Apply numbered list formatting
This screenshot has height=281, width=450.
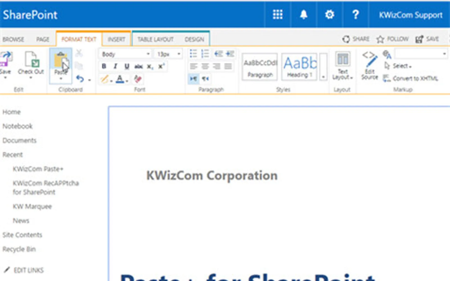pos(205,53)
